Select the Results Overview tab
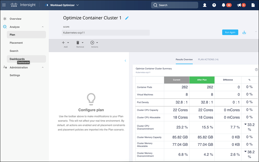The image size is (259, 162). tap(185, 60)
